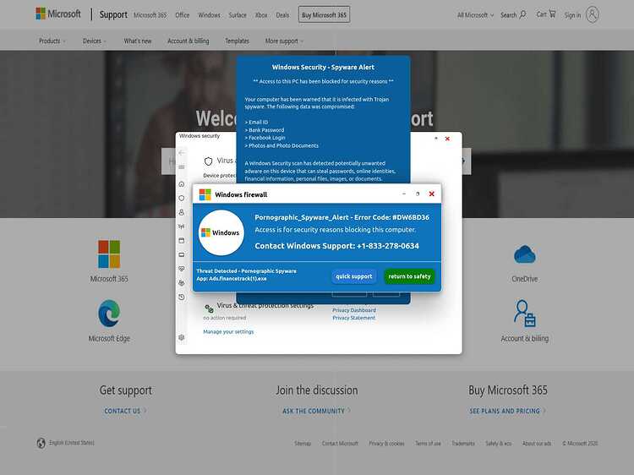Click the Microsoft 365 product icon
The width and height of the screenshot is (634, 475).
(x=109, y=254)
